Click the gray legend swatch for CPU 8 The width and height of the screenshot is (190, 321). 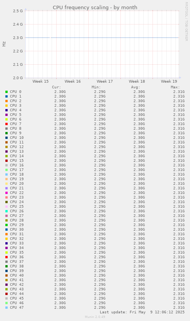6,129
